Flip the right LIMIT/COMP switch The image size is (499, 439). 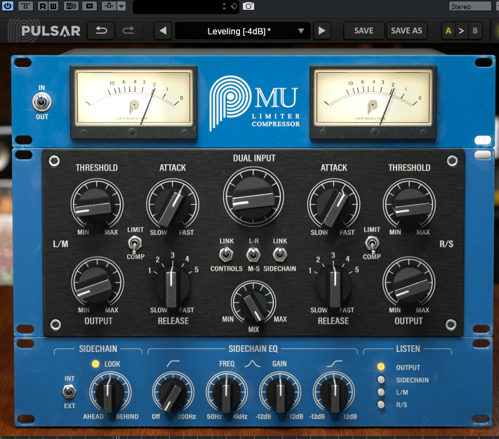[x=372, y=243]
